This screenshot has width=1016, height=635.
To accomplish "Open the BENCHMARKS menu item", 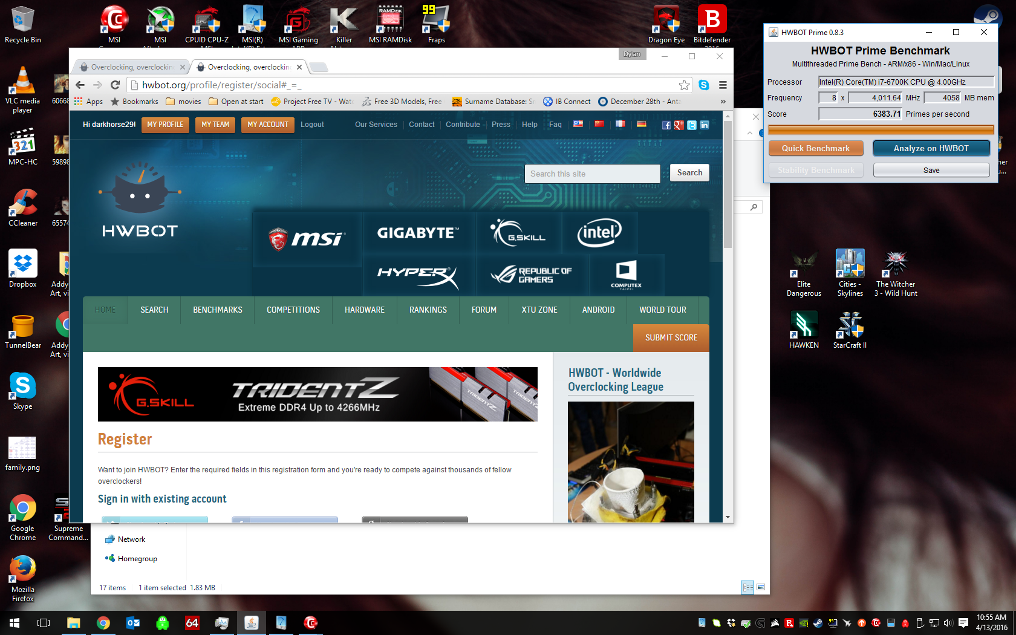I will pos(218,310).
